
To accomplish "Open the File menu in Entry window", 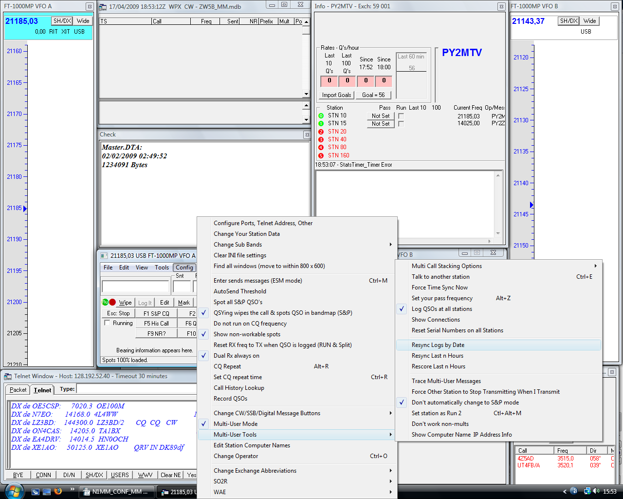I will 108,268.
